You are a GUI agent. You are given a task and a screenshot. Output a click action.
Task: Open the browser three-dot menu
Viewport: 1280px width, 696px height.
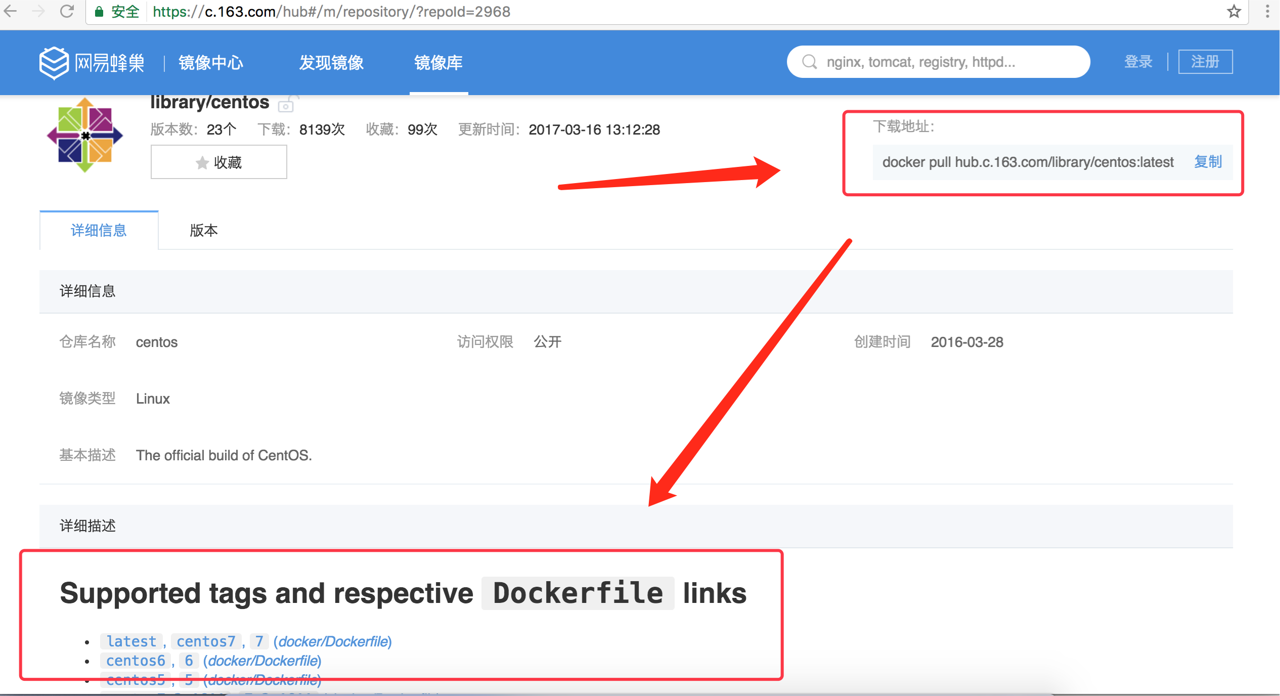[x=1267, y=11]
